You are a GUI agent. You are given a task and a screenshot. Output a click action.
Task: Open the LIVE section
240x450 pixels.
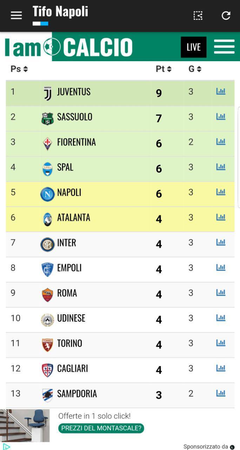point(193,47)
